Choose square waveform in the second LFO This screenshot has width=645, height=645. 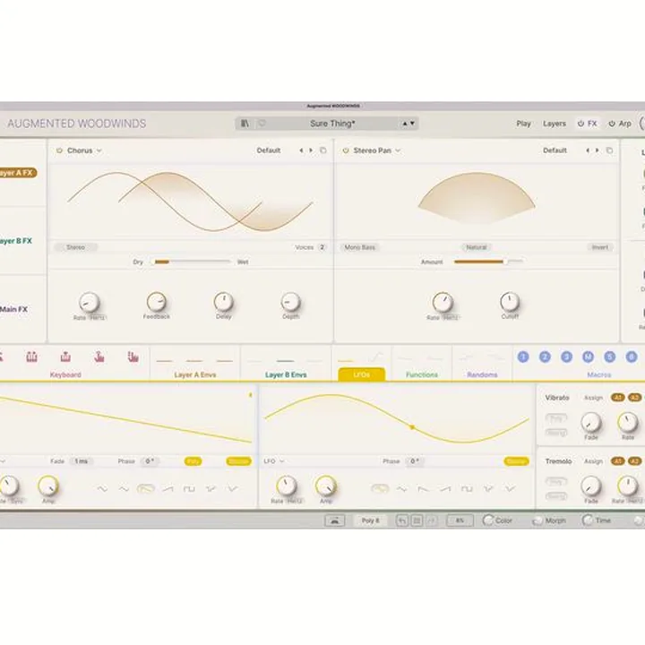[467, 489]
